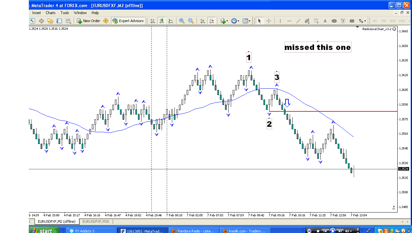The width and height of the screenshot is (412, 233).
Task: Zoom out of the chart
Action: coord(191,21)
